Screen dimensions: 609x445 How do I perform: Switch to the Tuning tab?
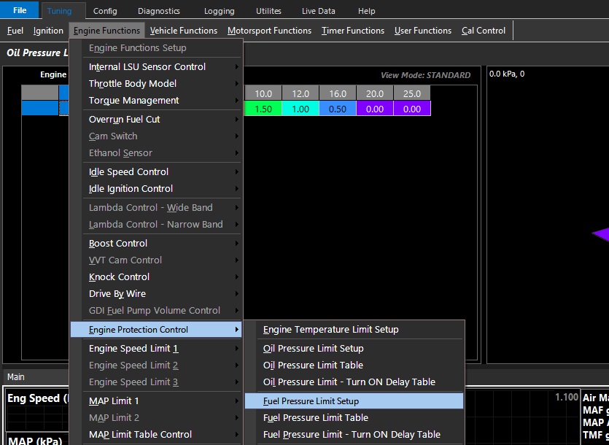tap(59, 11)
